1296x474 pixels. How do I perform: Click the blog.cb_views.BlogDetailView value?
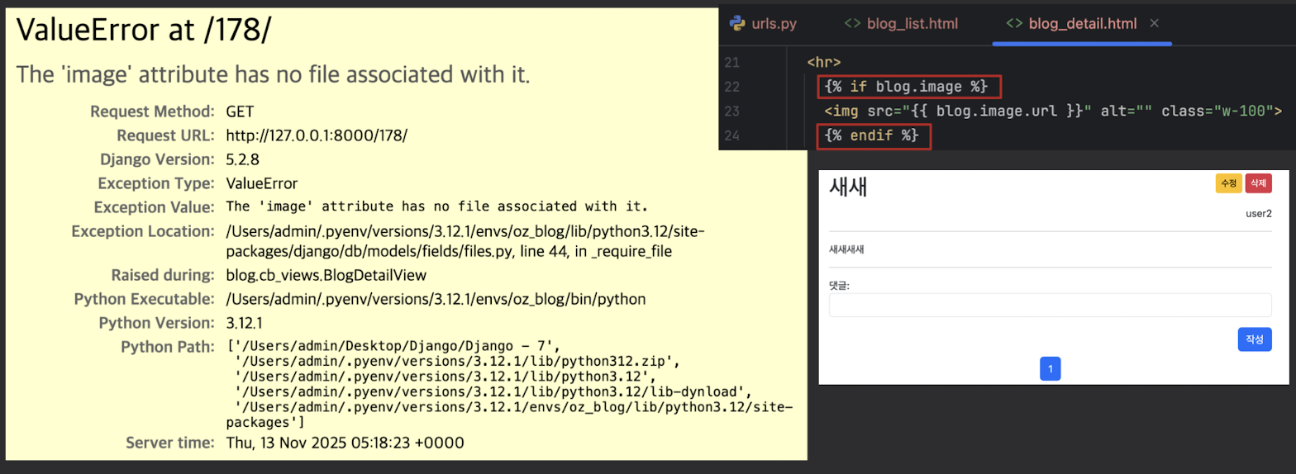coord(326,274)
